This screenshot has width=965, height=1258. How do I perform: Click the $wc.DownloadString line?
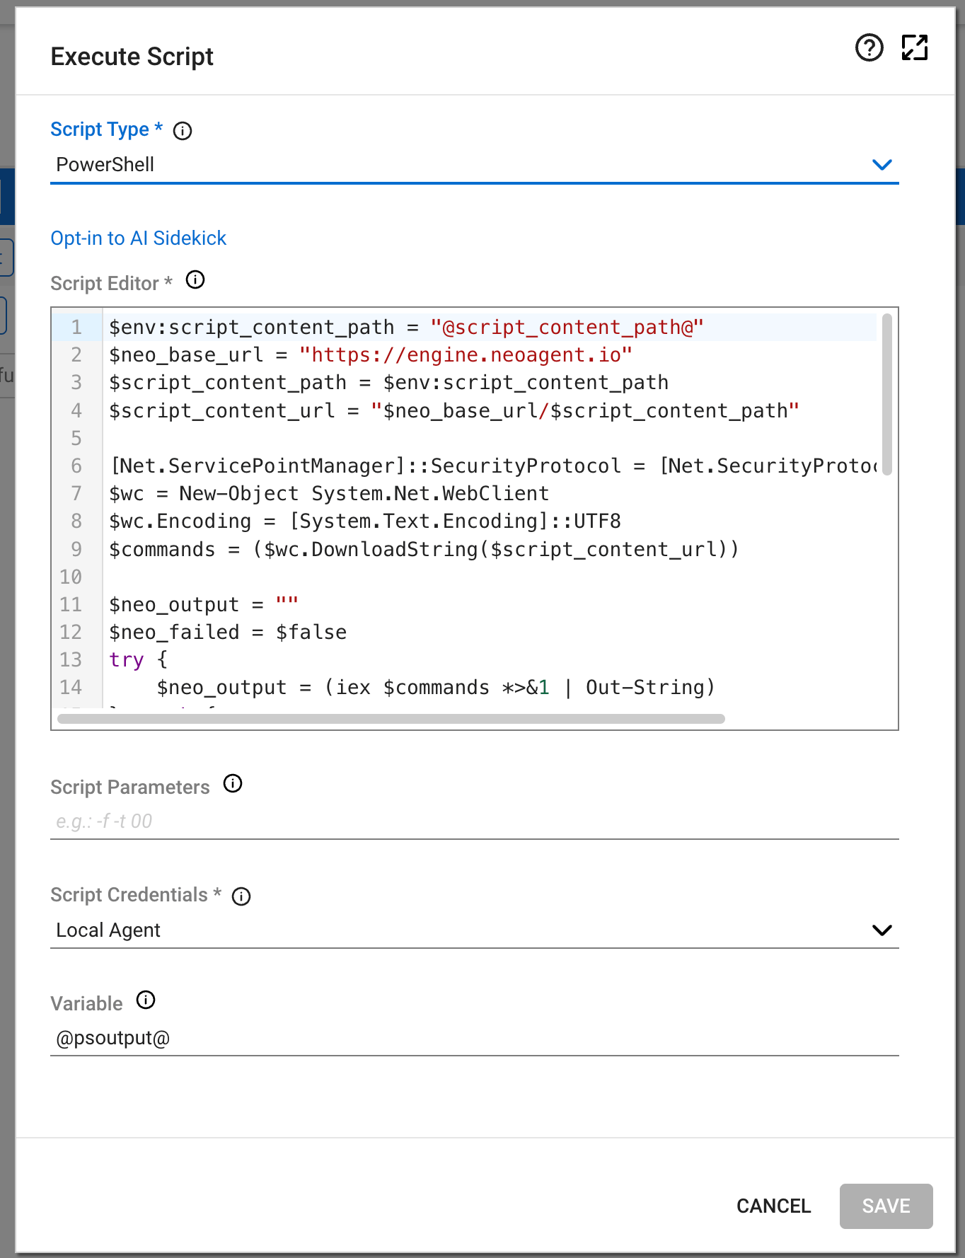424,550
